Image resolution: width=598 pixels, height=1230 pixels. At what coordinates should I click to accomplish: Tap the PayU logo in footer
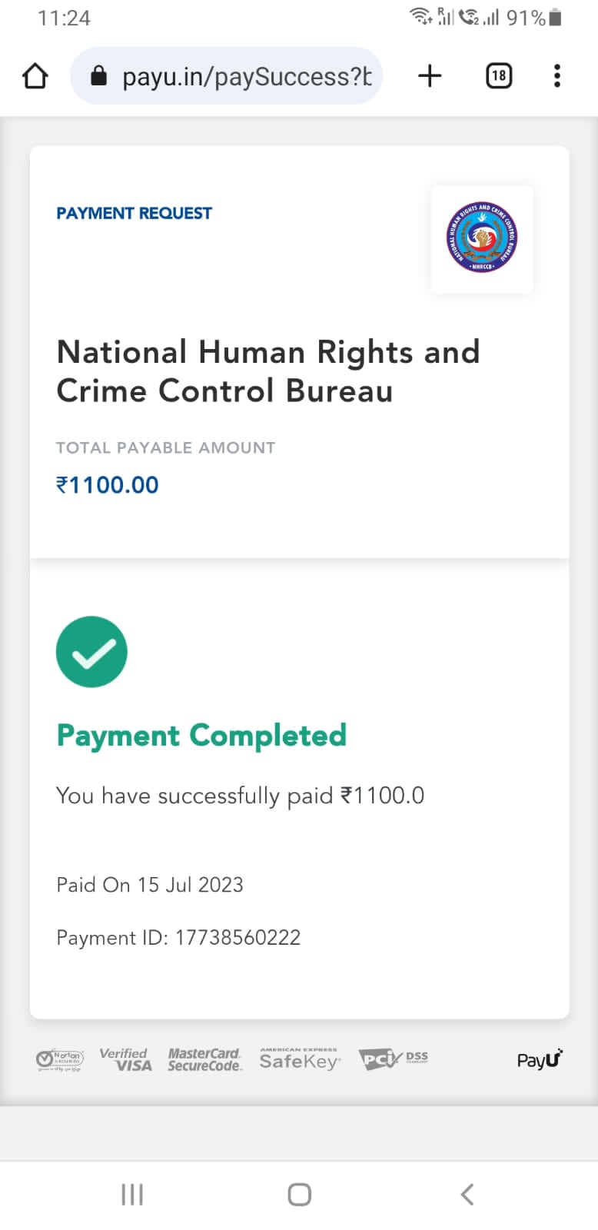(x=540, y=1059)
